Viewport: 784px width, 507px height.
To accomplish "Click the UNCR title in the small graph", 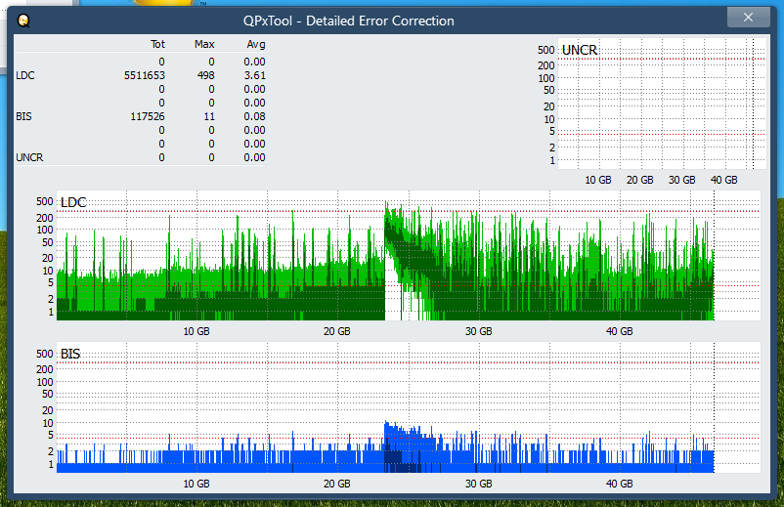I will [x=580, y=50].
